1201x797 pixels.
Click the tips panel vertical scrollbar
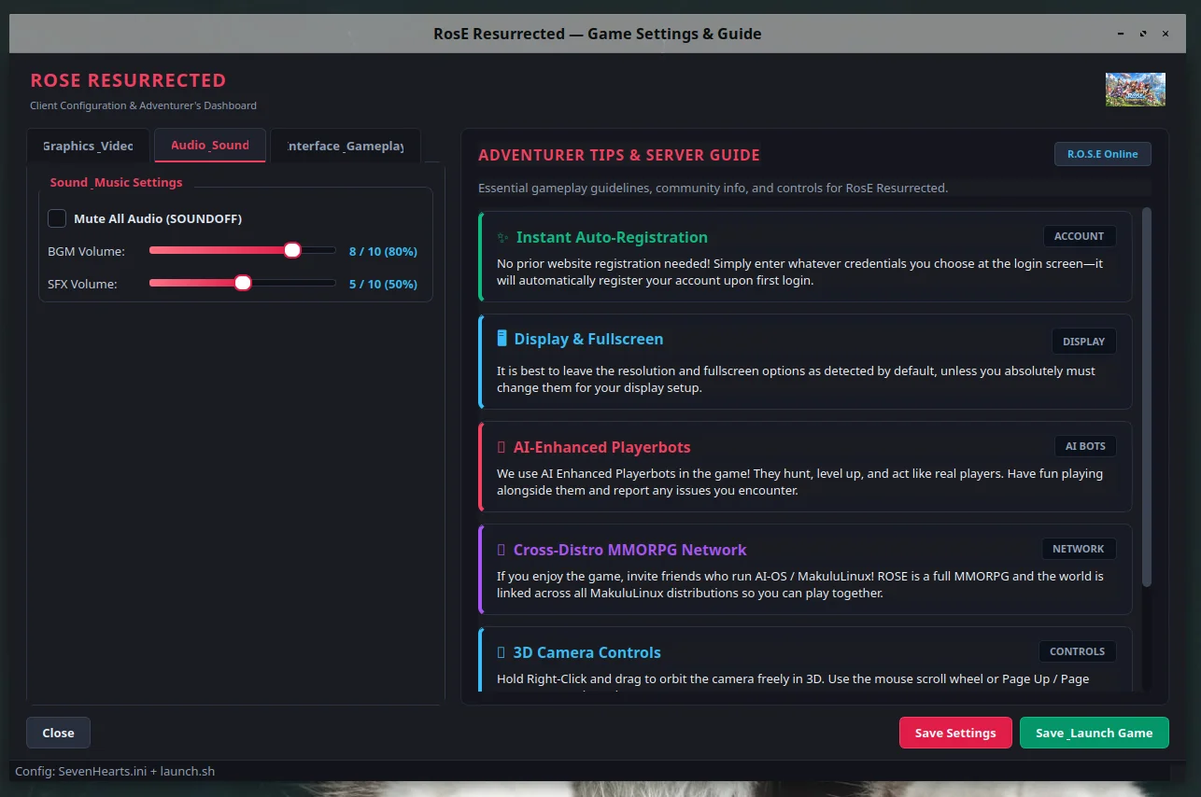coord(1147,397)
